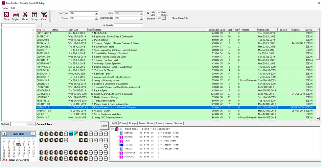The image size is (322, 168).
Task: Switch to the Notes tab
Action: pos(150,123)
